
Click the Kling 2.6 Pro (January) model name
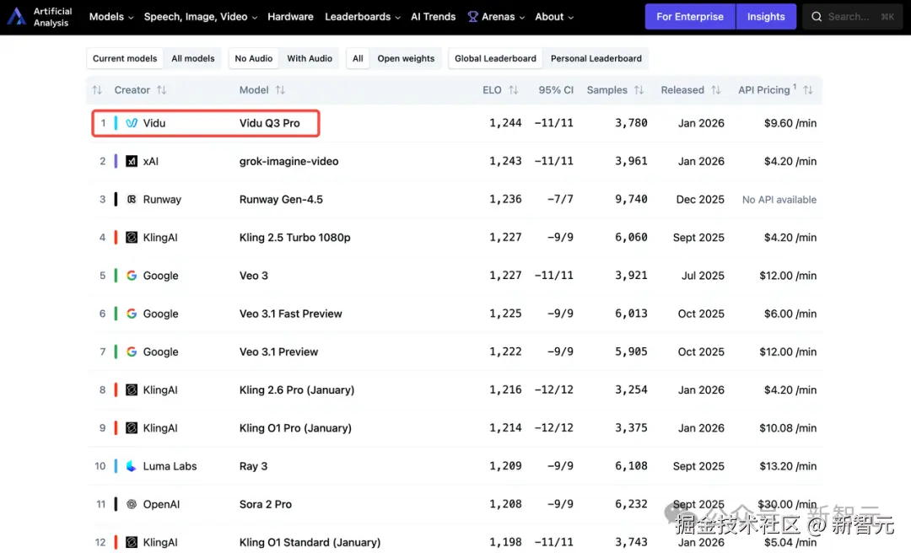(297, 389)
